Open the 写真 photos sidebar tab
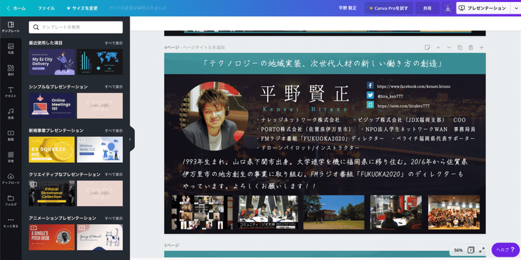Image resolution: width=521 pixels, height=260 pixels. pos(10,49)
